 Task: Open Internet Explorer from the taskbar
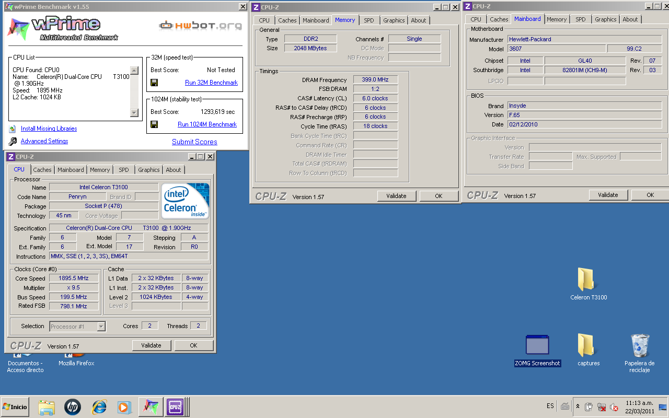tap(99, 407)
